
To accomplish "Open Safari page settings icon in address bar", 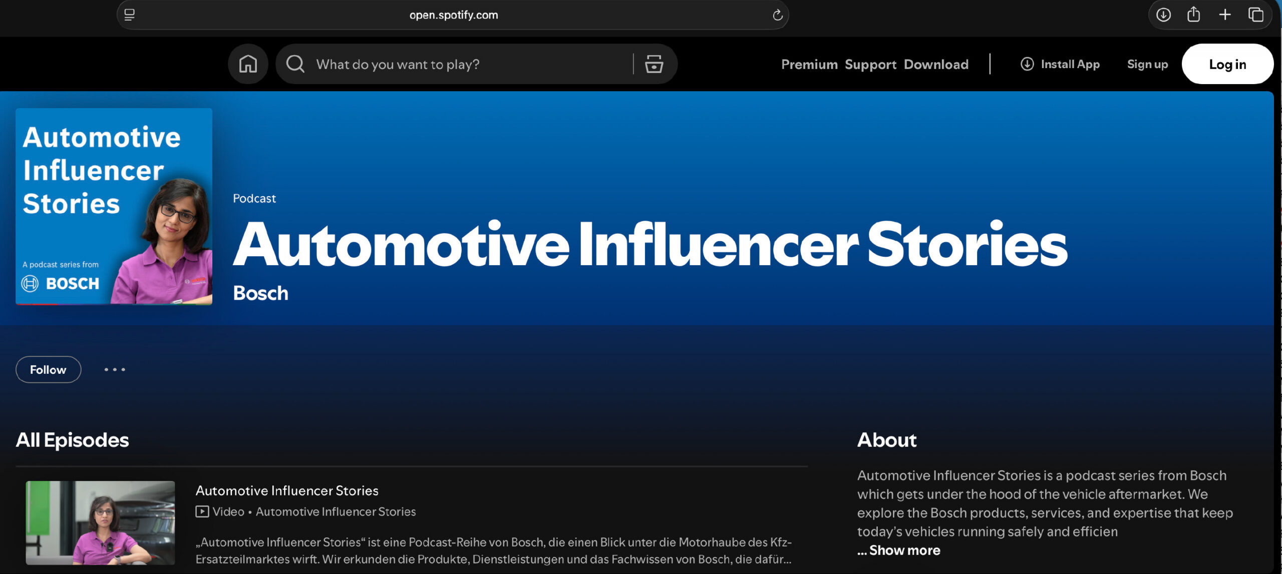I will click(x=130, y=15).
